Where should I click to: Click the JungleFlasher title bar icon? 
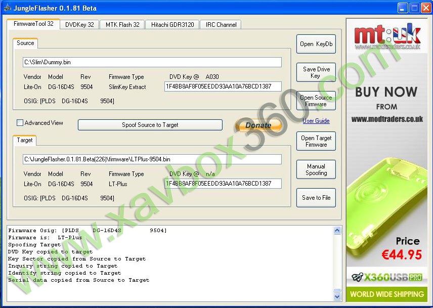pos(8,8)
